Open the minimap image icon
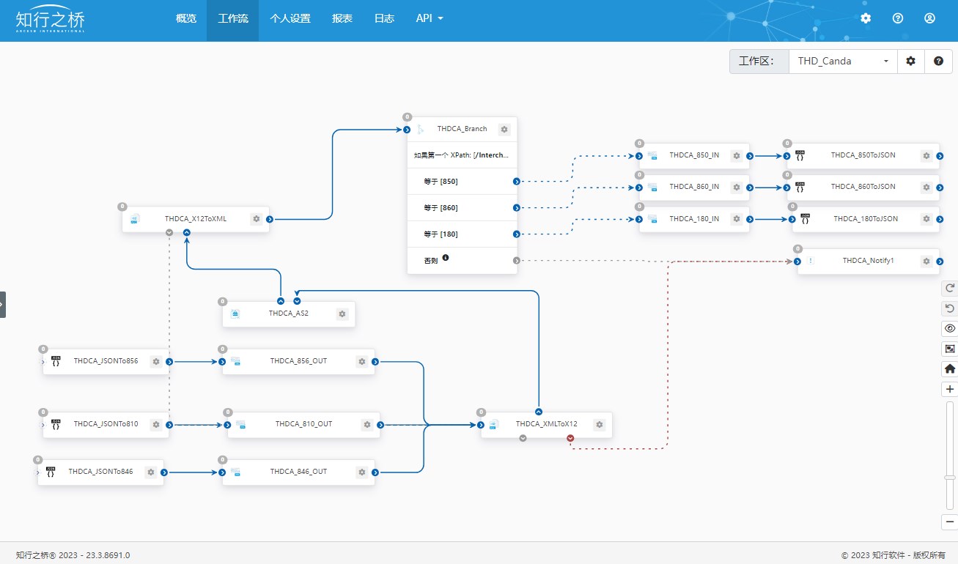The width and height of the screenshot is (958, 564). coord(950,349)
